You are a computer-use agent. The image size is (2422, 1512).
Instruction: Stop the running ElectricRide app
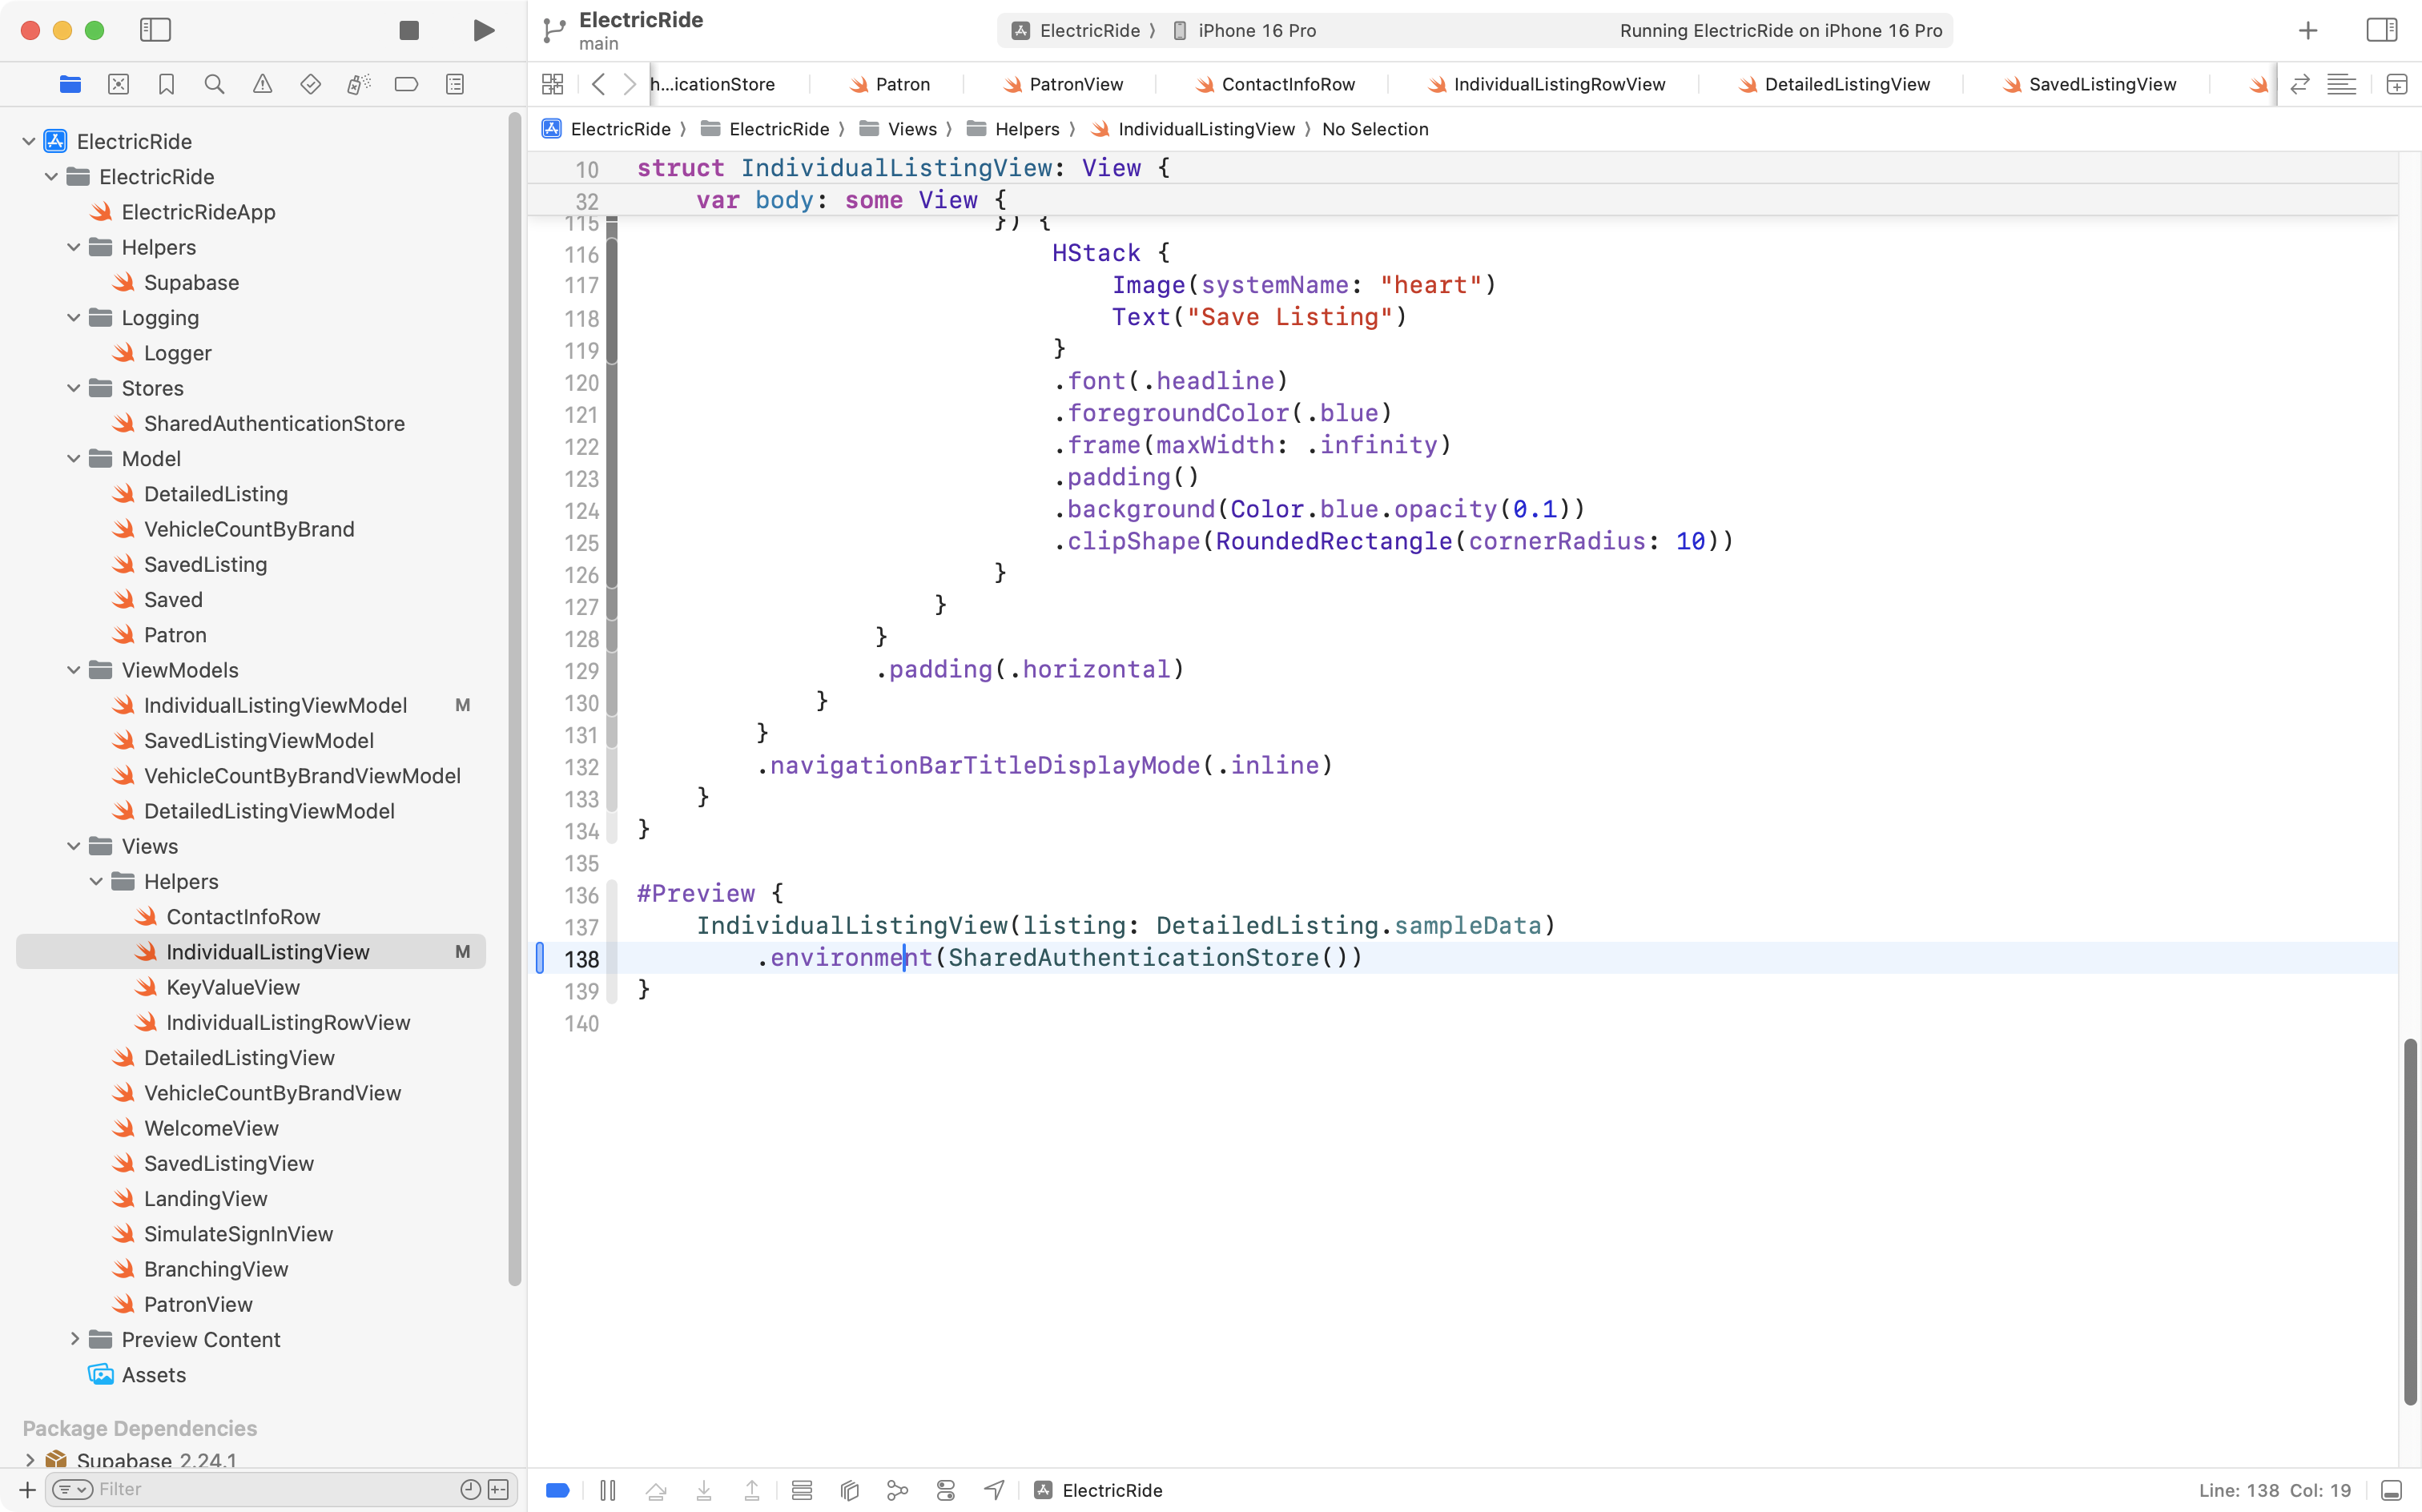409,30
